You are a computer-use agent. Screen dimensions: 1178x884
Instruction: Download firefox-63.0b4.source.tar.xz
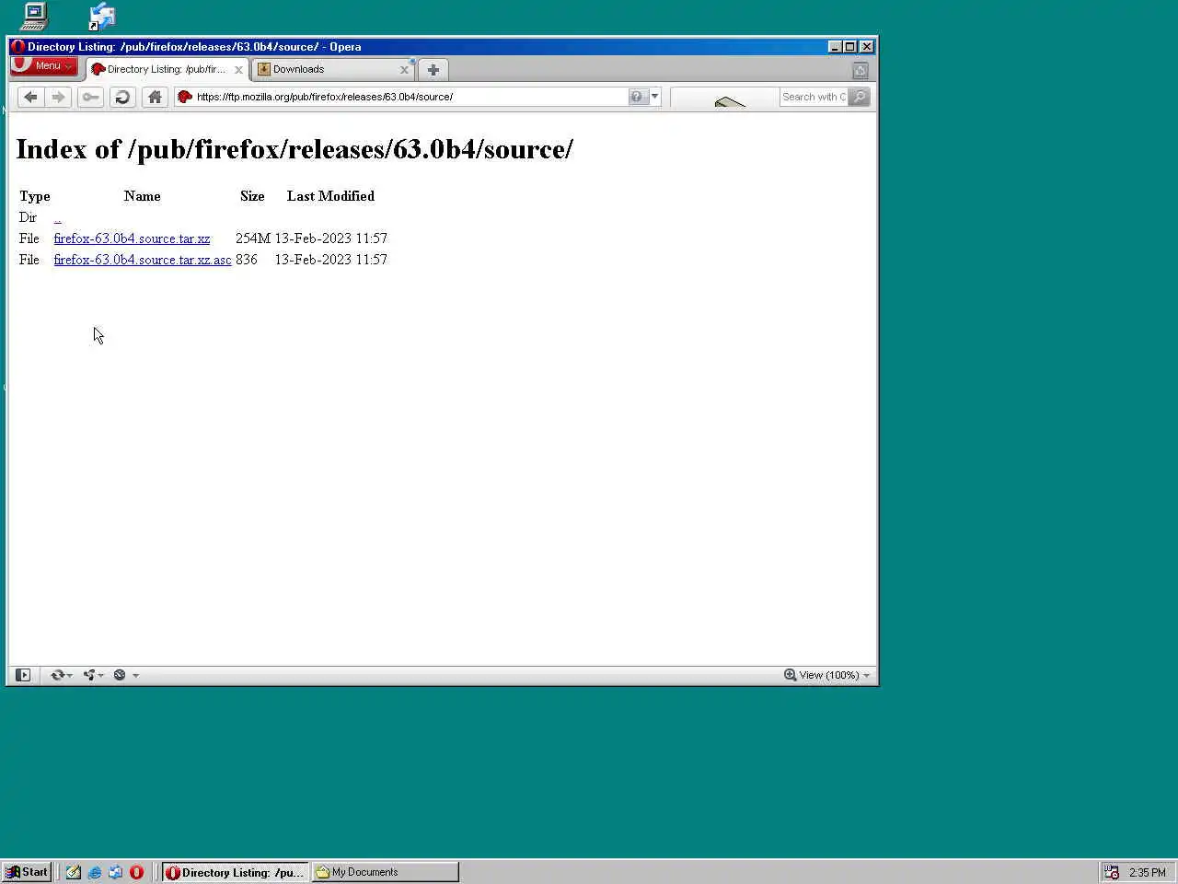click(132, 238)
